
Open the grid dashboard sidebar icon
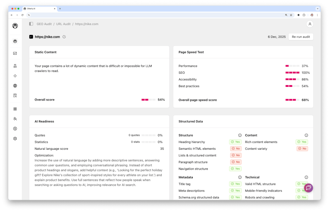click(15, 109)
